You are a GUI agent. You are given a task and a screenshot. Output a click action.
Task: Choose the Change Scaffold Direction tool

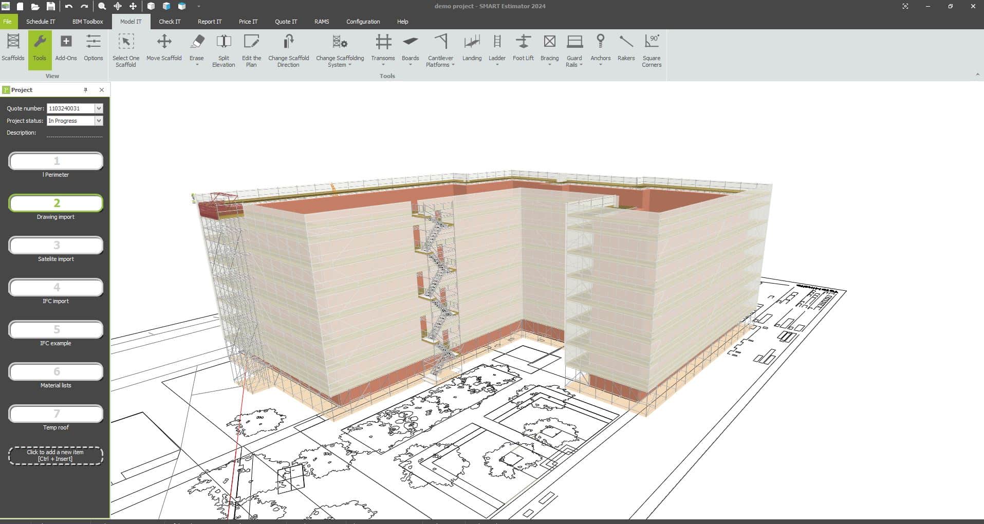(288, 50)
